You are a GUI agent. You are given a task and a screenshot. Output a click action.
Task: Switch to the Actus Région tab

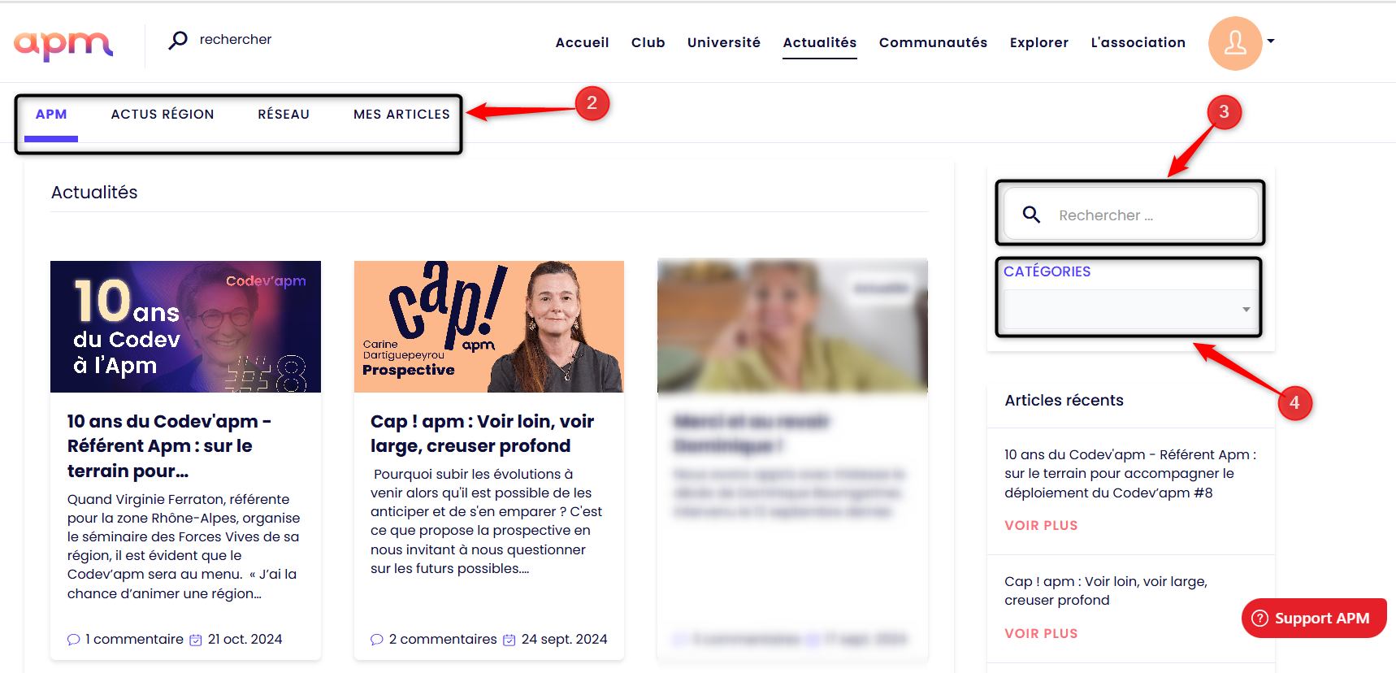coord(163,115)
